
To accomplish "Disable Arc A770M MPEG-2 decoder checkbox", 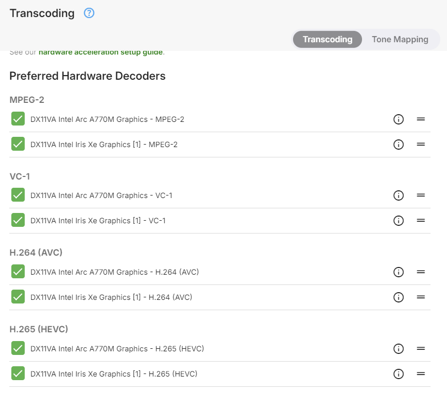I will point(18,119).
